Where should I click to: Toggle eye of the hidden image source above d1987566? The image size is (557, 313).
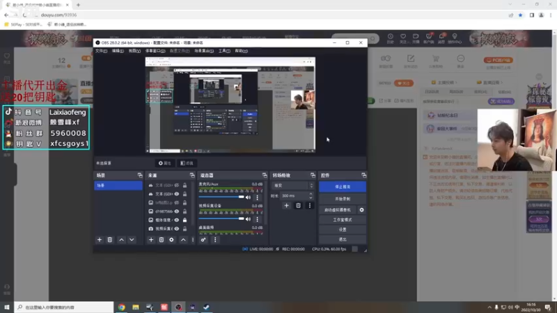(x=177, y=202)
